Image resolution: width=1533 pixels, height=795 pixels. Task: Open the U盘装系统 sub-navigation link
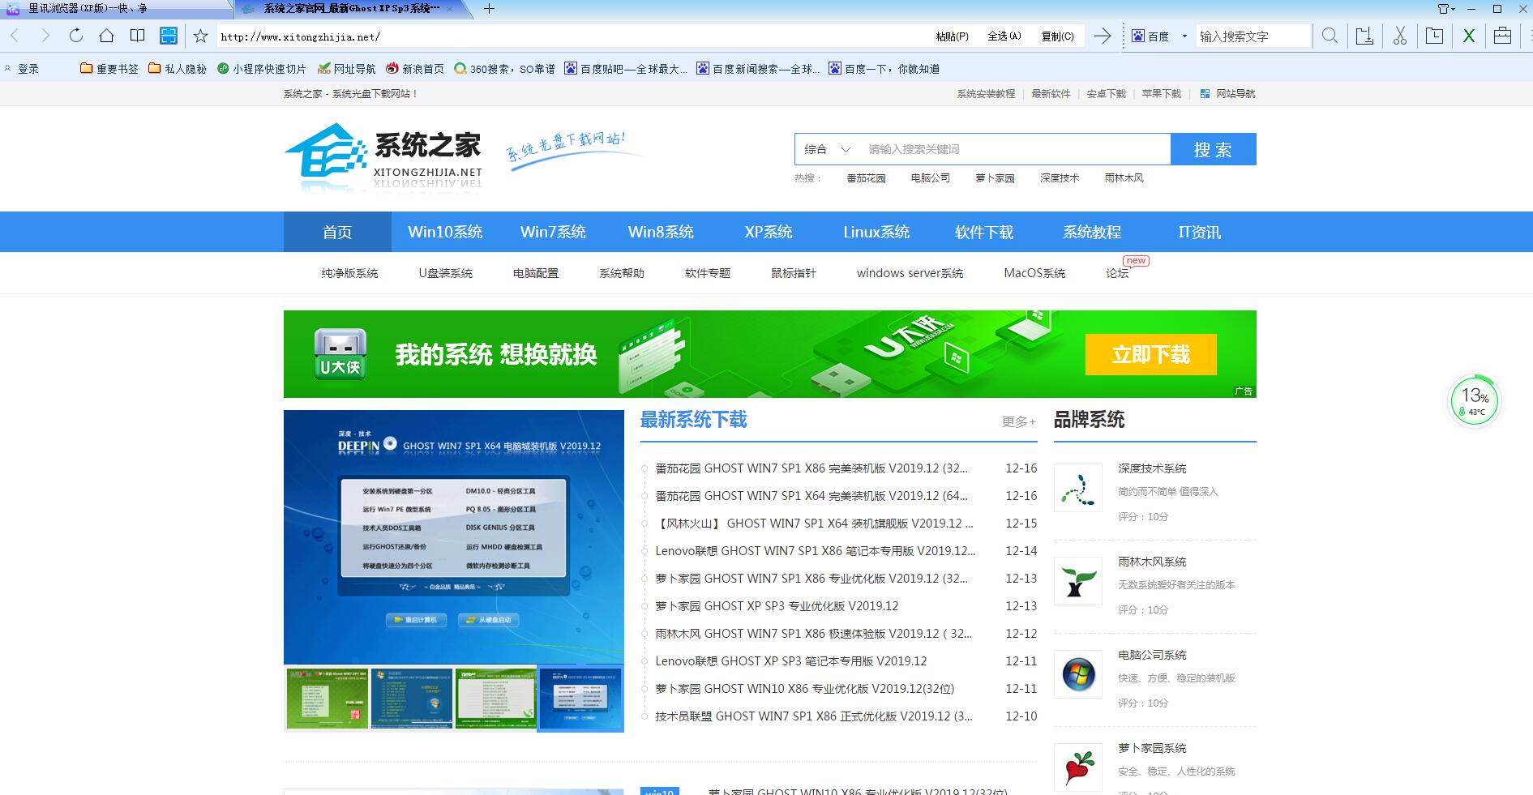click(x=445, y=273)
